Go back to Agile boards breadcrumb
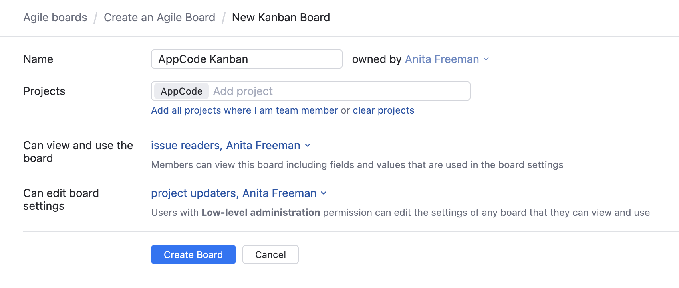 pyautogui.click(x=55, y=18)
